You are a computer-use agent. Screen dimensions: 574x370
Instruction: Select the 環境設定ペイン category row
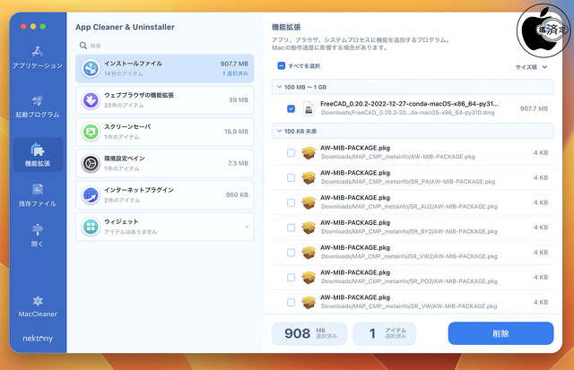tap(165, 163)
